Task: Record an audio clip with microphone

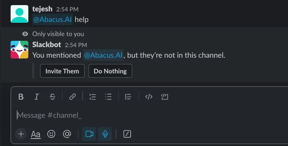Action: (x=105, y=134)
